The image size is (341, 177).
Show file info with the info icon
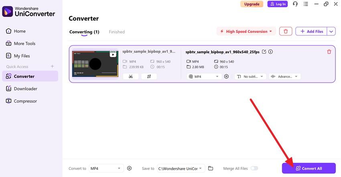tap(270, 52)
